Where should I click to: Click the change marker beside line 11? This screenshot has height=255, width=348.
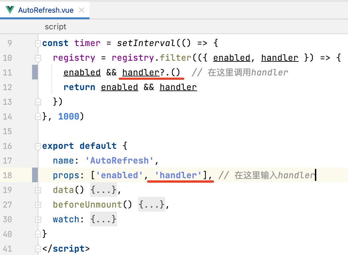coord(35,72)
